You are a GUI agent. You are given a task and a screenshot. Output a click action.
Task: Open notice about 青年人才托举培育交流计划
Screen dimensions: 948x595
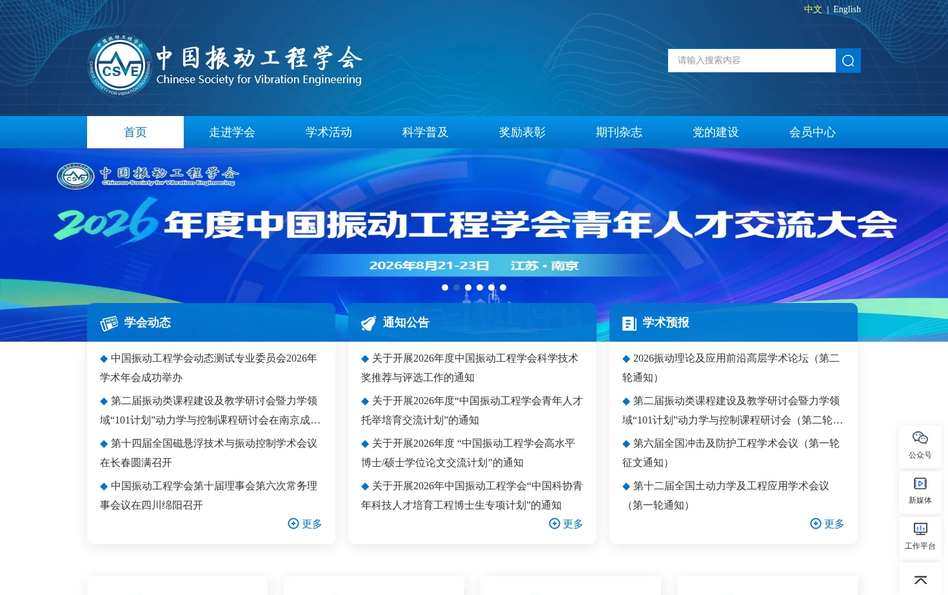[x=472, y=411]
